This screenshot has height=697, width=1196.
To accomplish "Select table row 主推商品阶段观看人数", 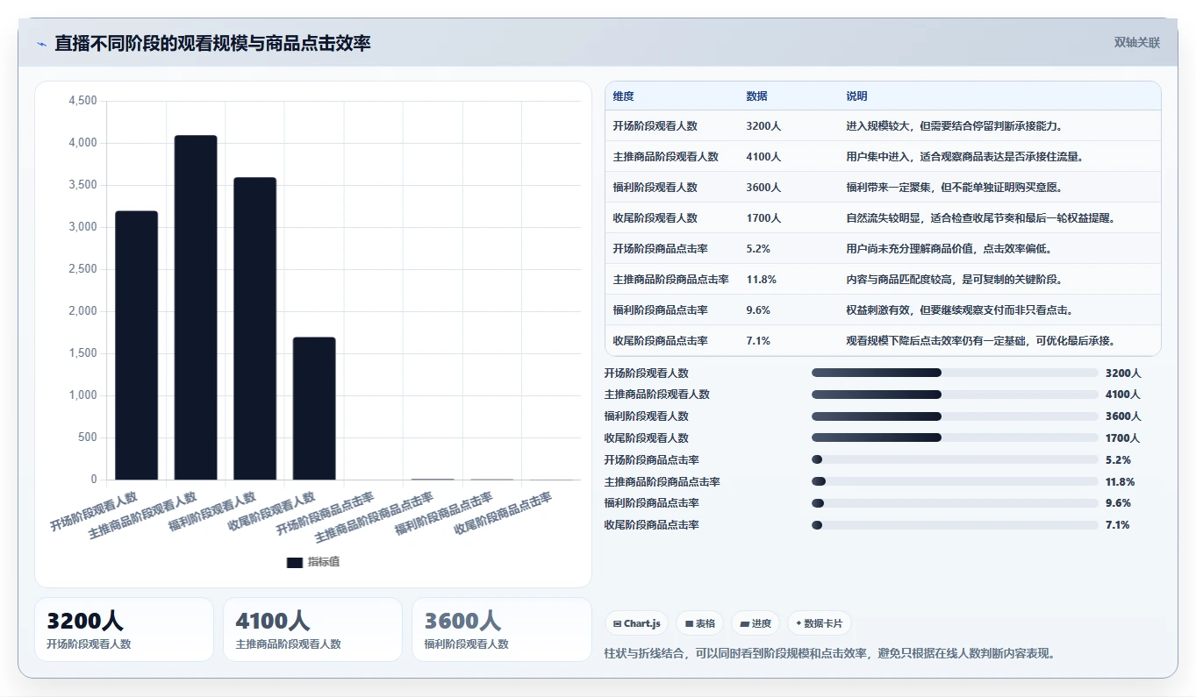I will click(x=883, y=157).
